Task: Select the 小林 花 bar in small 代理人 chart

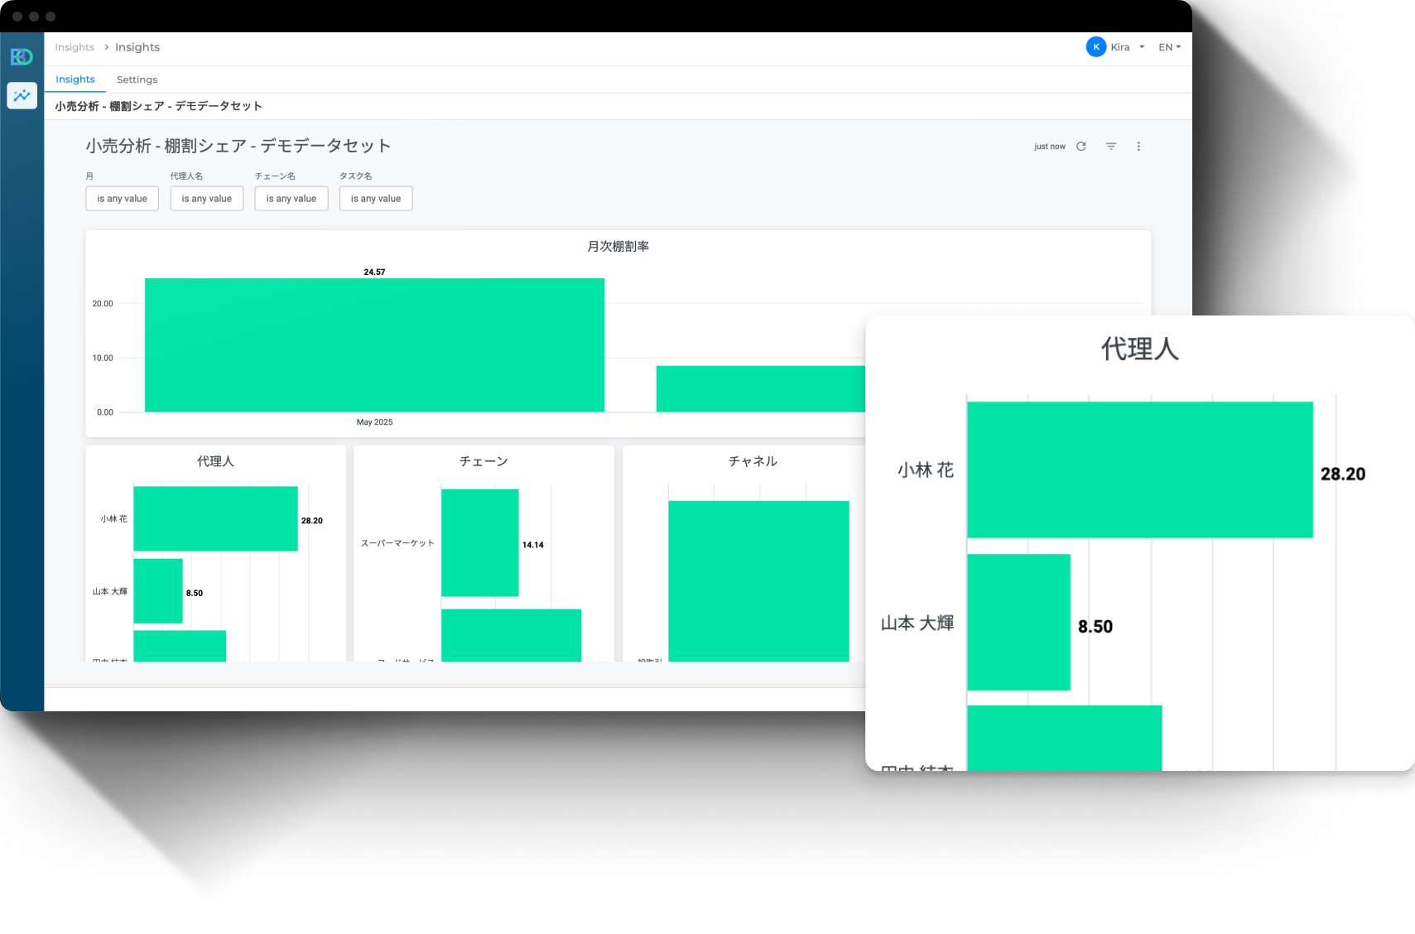Action: pos(215,518)
